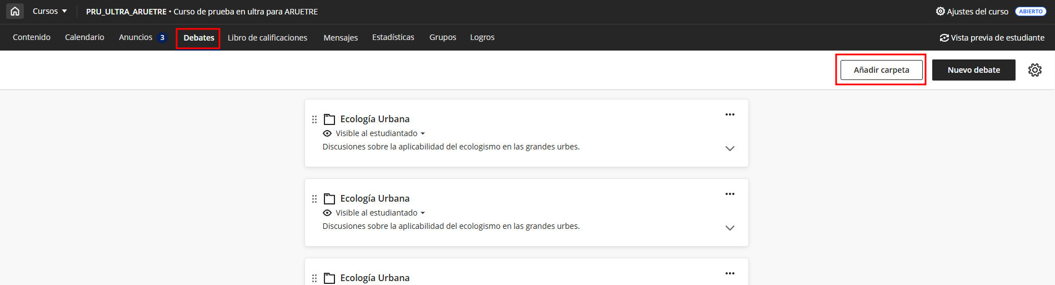Click the Vista previa de estudiante icon

point(944,38)
